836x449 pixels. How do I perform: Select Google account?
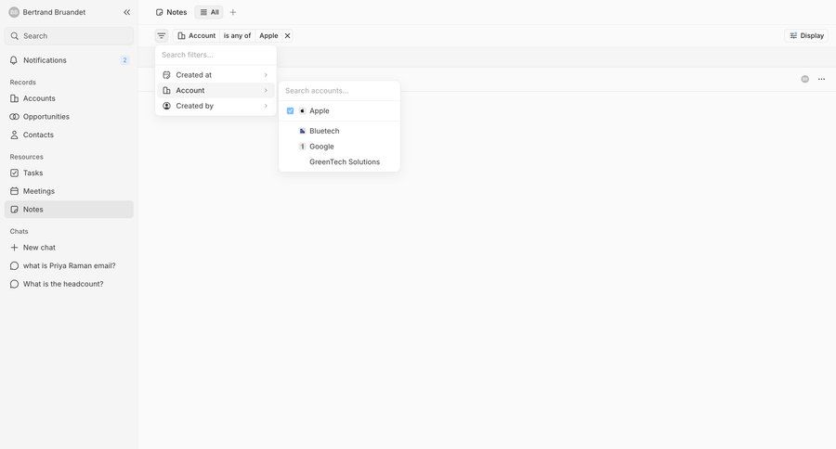tap(339, 147)
